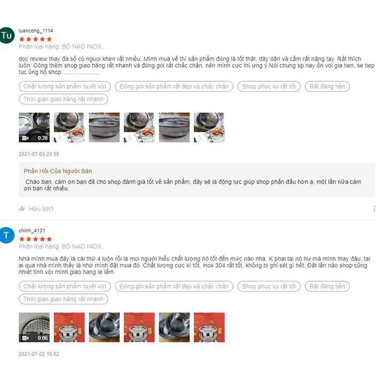Select first review's 'Chất lượng sản phẩm tuyệt vời' tag

click(x=65, y=86)
